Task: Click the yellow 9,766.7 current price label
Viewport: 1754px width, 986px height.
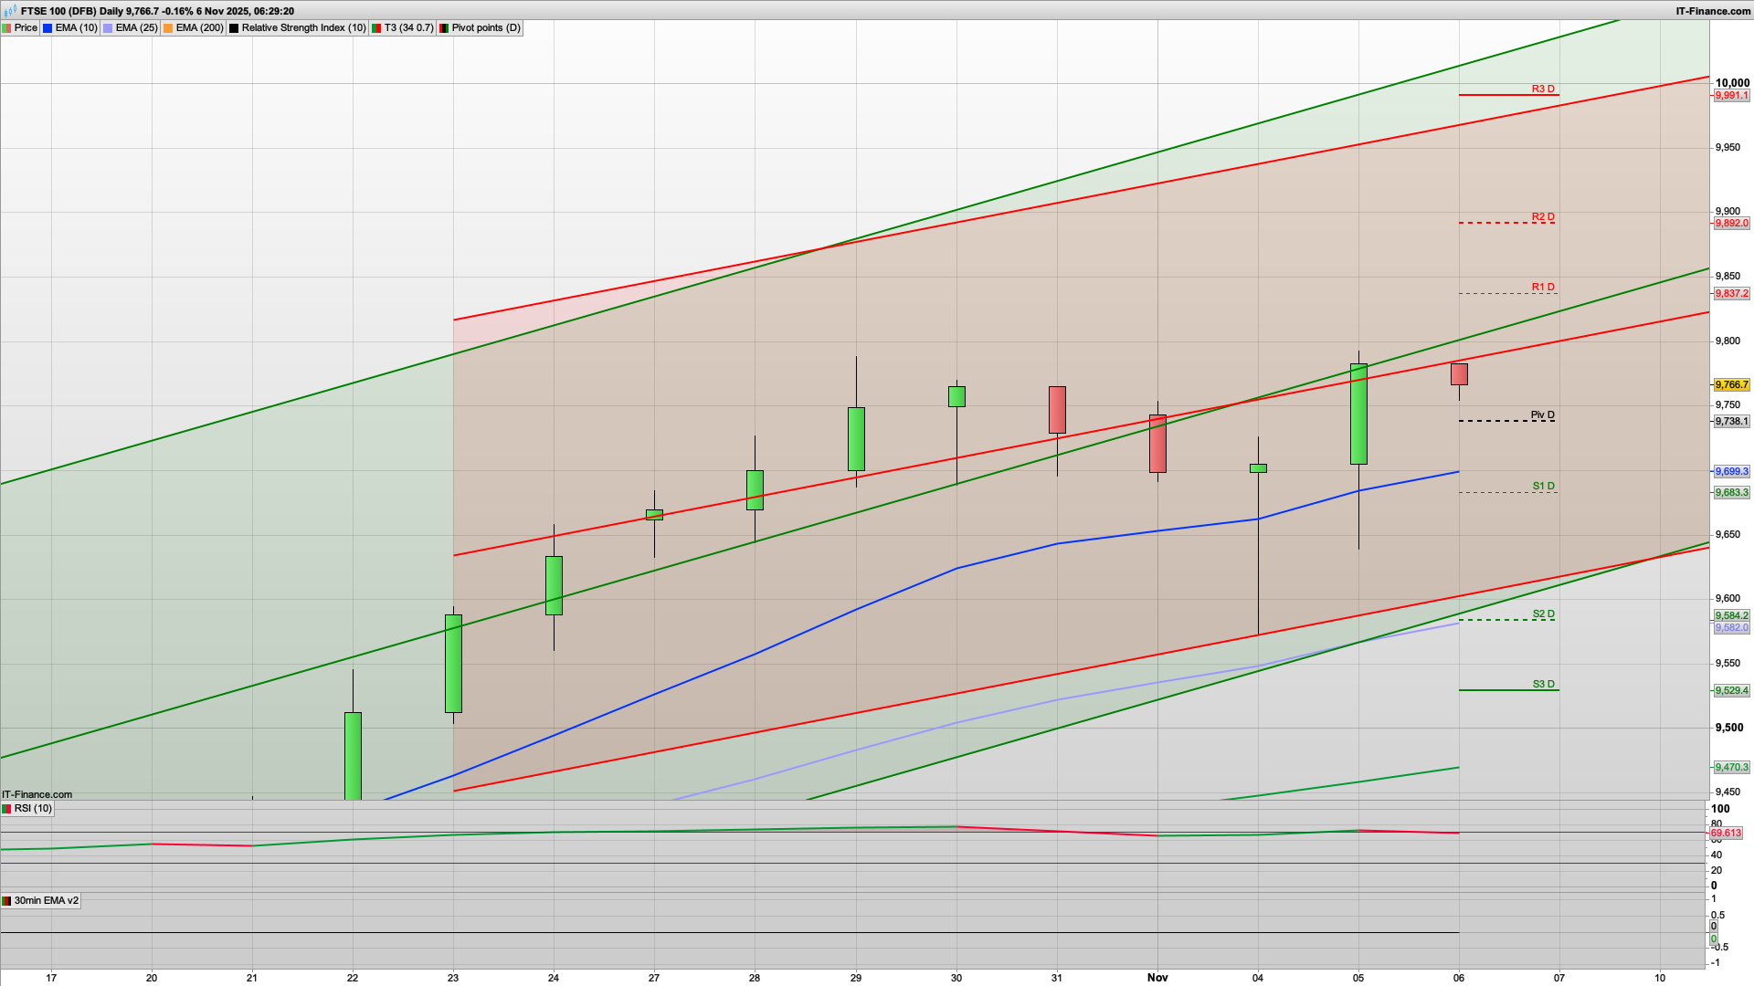Action: click(1730, 386)
